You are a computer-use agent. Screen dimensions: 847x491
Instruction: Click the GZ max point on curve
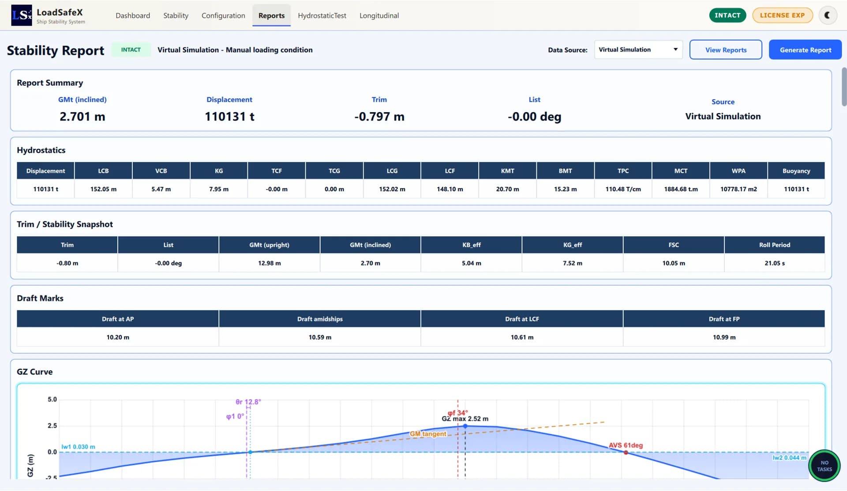pos(465,426)
